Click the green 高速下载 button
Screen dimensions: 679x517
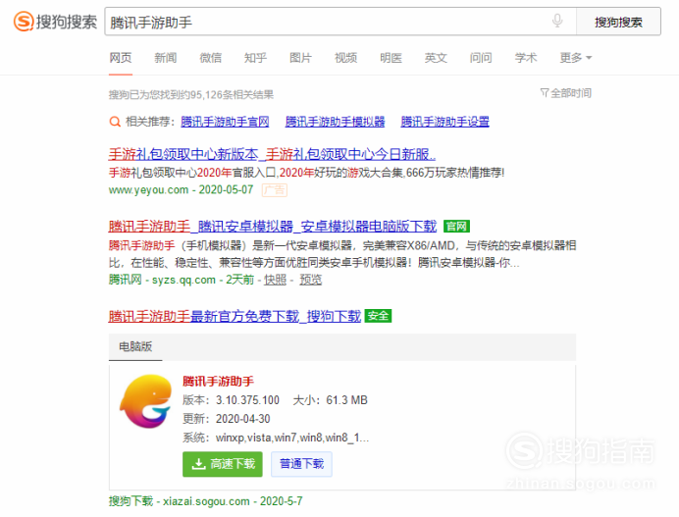pyautogui.click(x=223, y=464)
